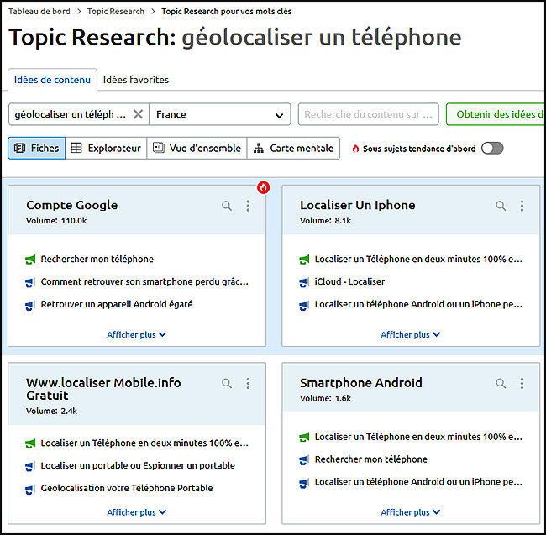Open Geolocalisation votre Téléphone Portable headline

[x=127, y=488]
